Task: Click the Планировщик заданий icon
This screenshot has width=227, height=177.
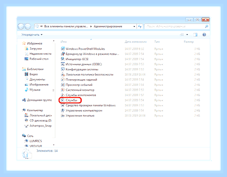Action: (x=63, y=80)
